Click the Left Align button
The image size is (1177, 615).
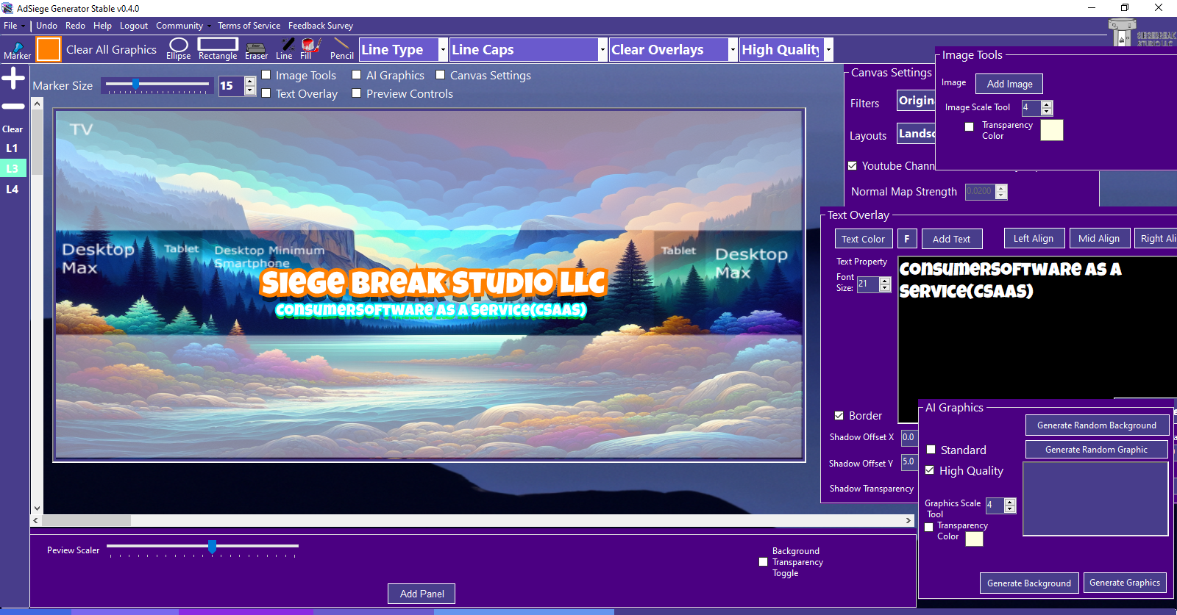click(x=1034, y=238)
